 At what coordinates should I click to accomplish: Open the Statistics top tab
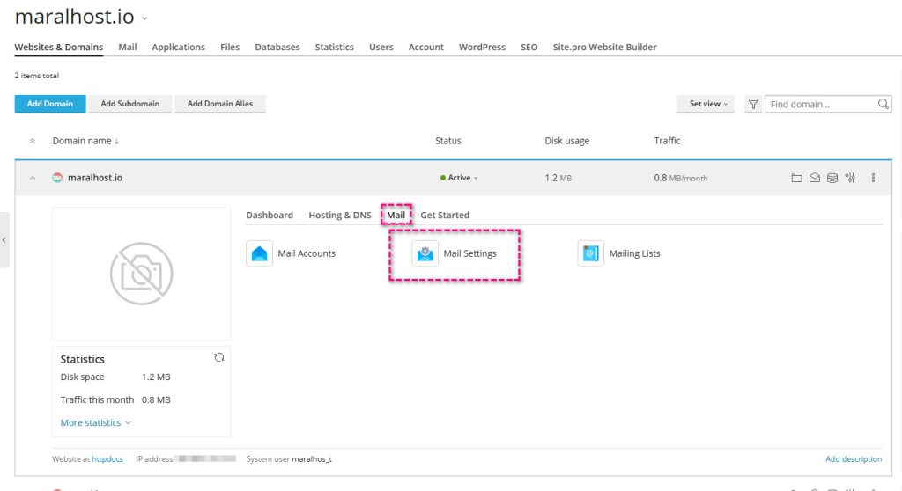click(334, 48)
